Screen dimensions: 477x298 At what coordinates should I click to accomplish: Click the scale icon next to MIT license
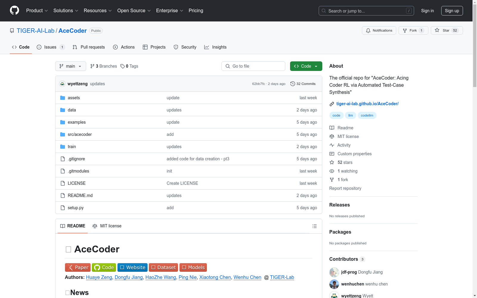coord(332,136)
